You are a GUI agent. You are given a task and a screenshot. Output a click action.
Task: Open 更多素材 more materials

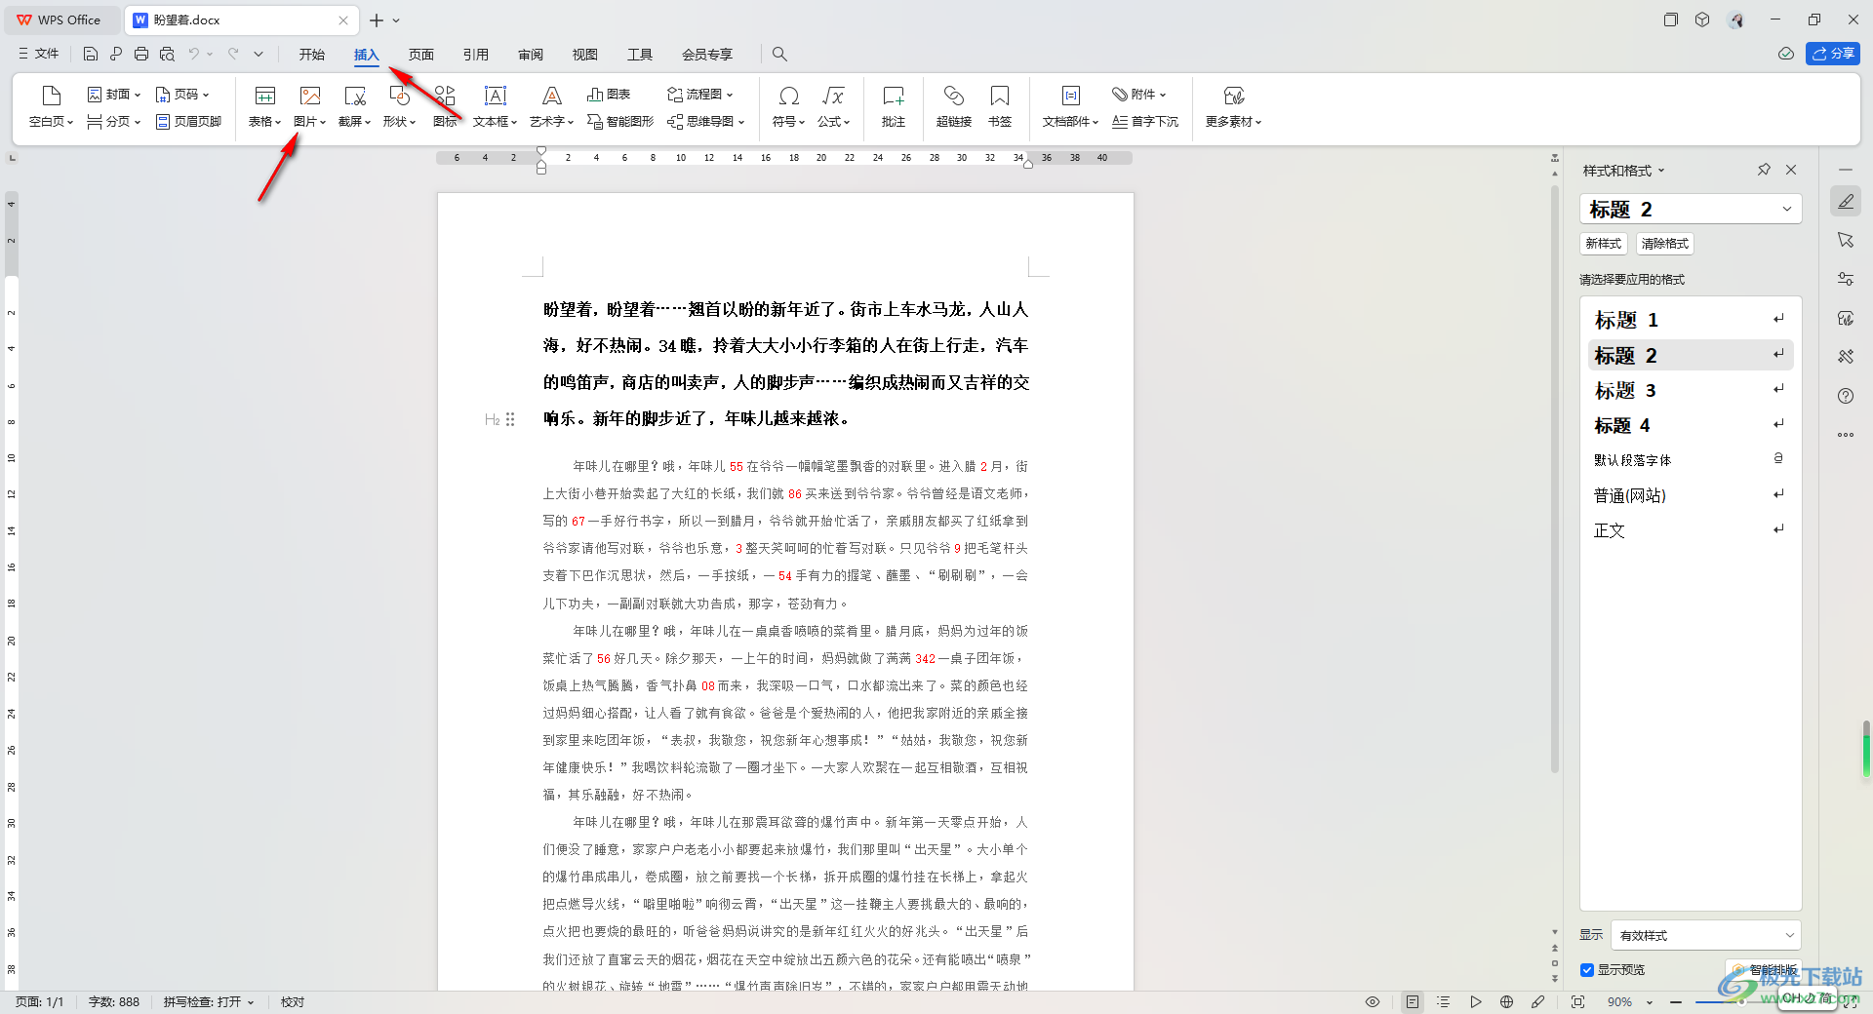click(1233, 106)
